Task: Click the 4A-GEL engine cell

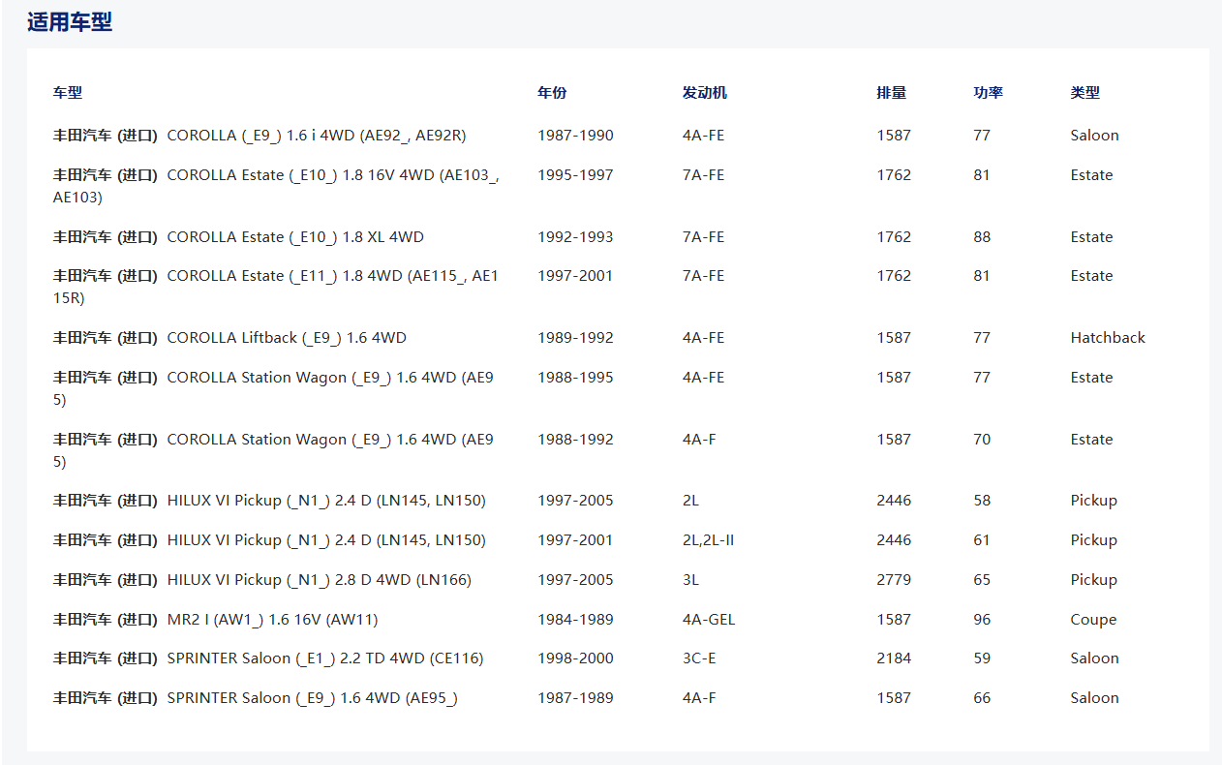Action: click(x=708, y=620)
